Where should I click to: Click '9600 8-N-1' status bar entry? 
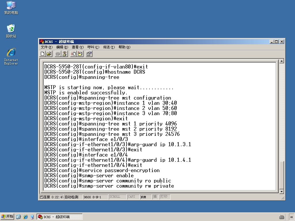96,197
